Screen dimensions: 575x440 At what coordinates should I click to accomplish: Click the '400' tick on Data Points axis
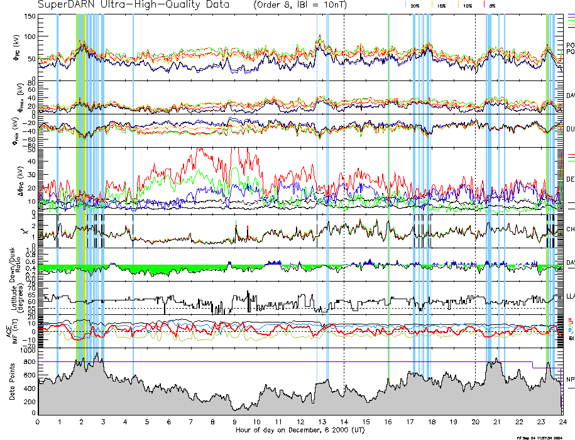(x=30, y=388)
